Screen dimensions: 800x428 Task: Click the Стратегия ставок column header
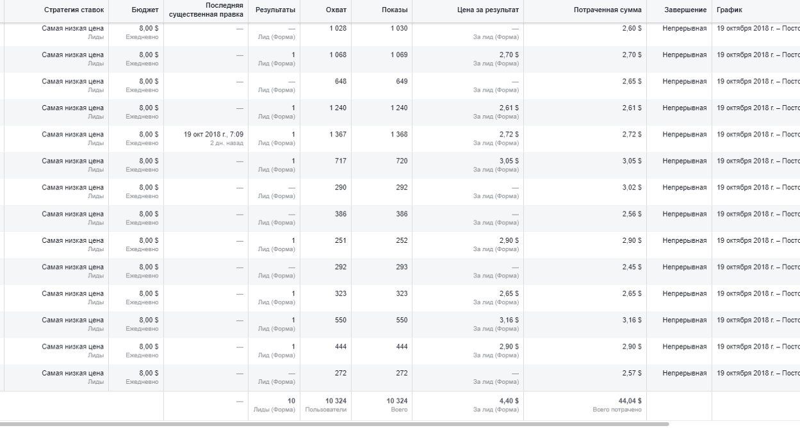tap(74, 10)
